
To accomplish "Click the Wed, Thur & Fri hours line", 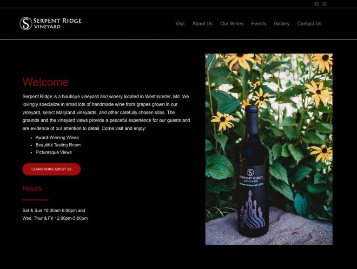I will (x=55, y=218).
